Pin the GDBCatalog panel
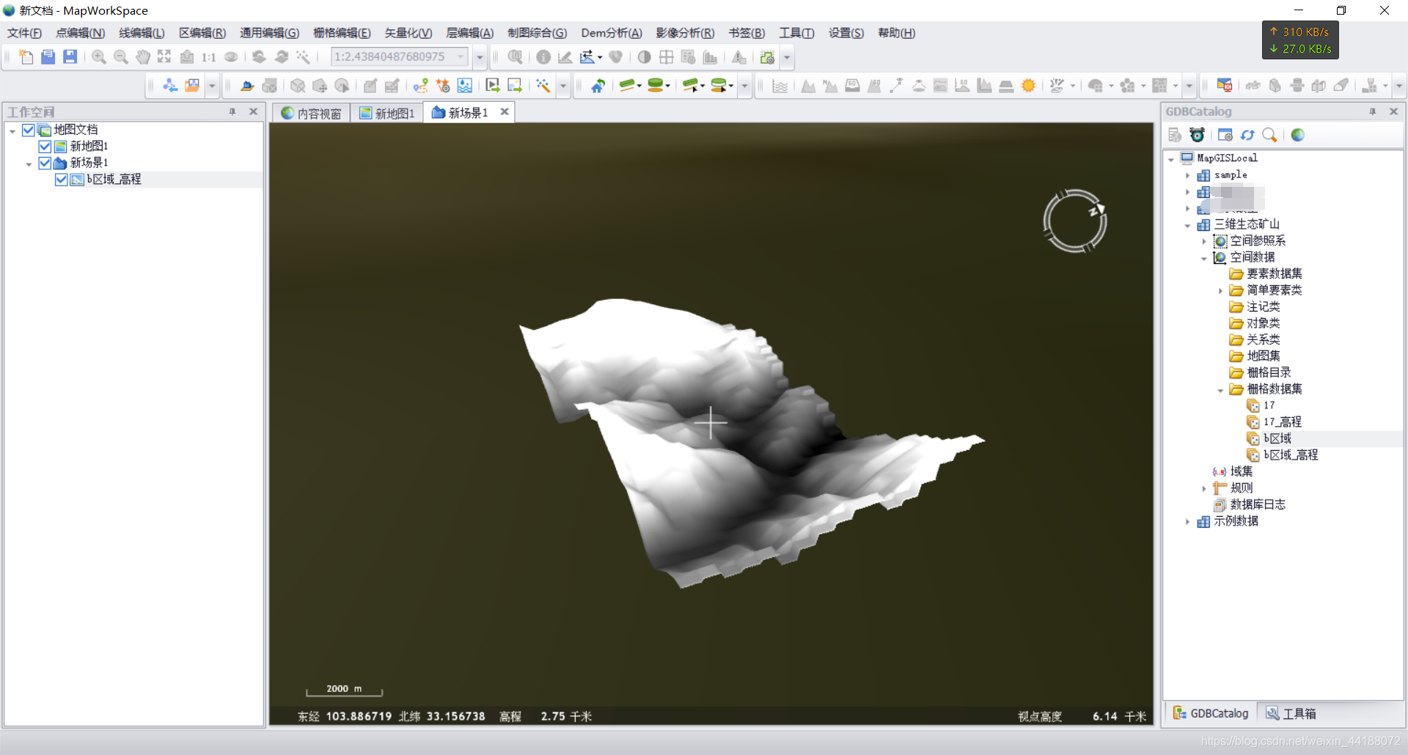Viewport: 1408px width, 755px height. 1373,111
